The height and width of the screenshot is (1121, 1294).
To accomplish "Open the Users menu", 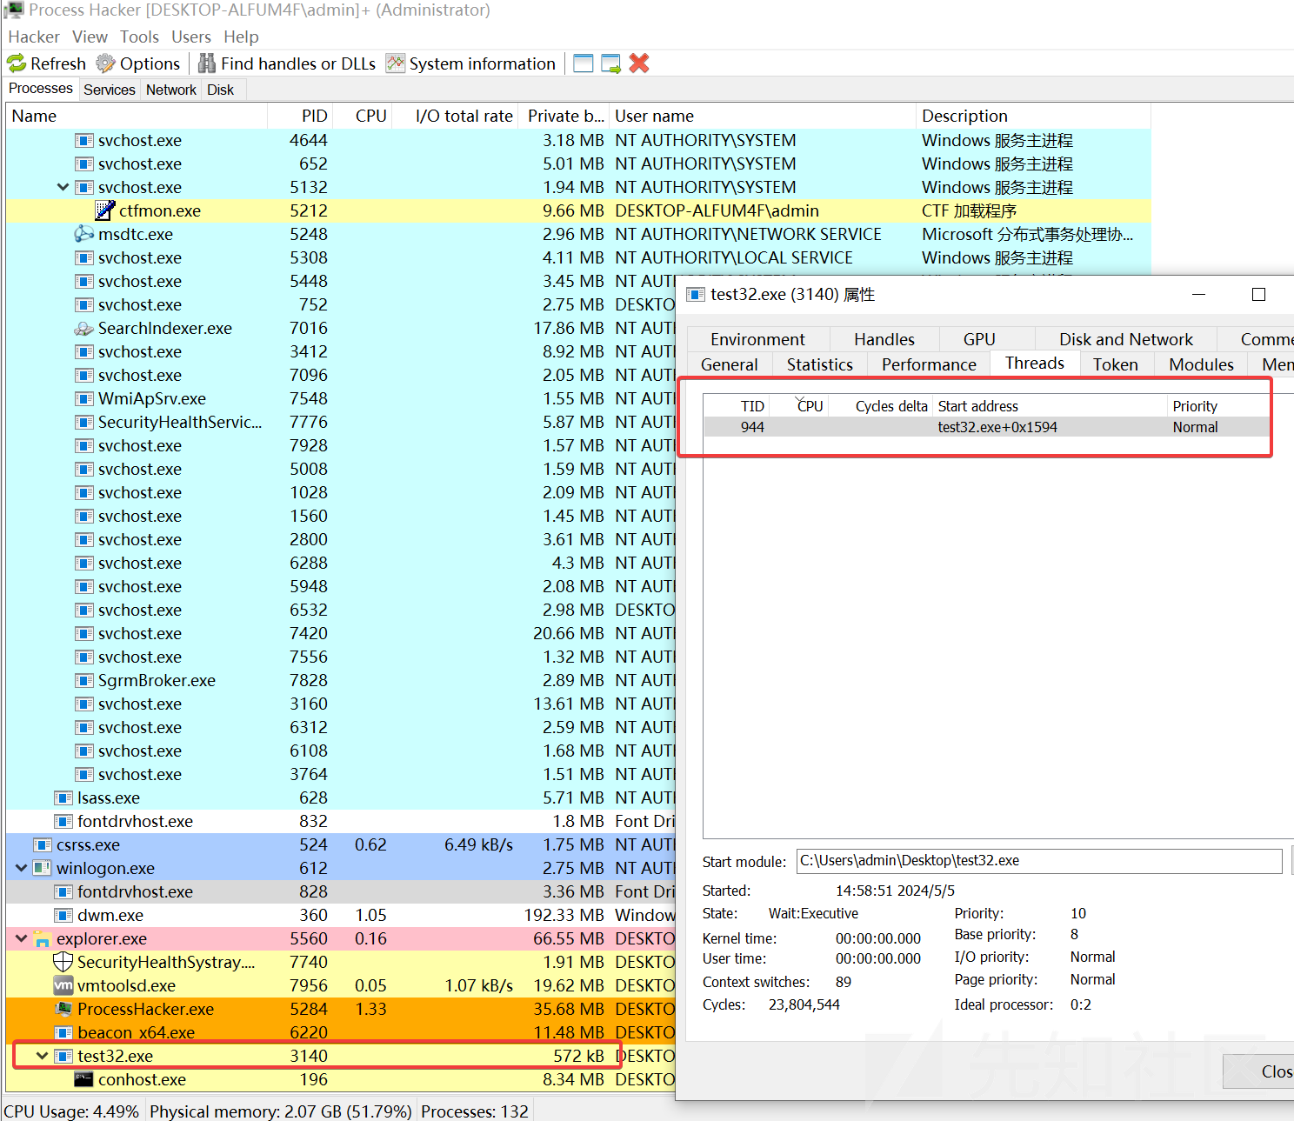I will (191, 37).
